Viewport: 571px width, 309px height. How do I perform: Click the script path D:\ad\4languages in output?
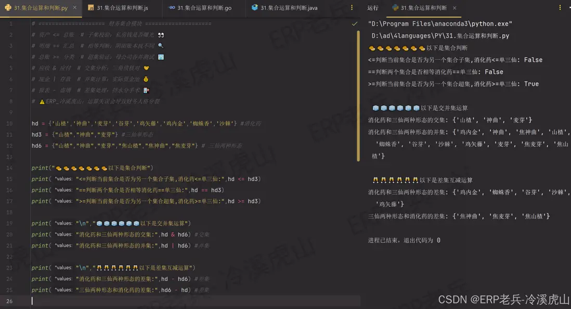(x=440, y=36)
